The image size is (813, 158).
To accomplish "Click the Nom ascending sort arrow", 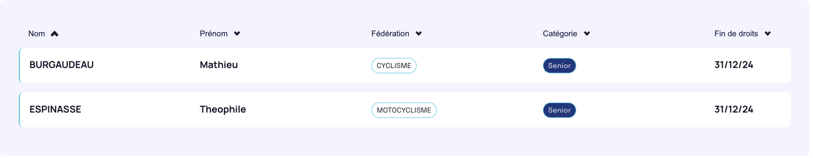I will pyautogui.click(x=55, y=34).
